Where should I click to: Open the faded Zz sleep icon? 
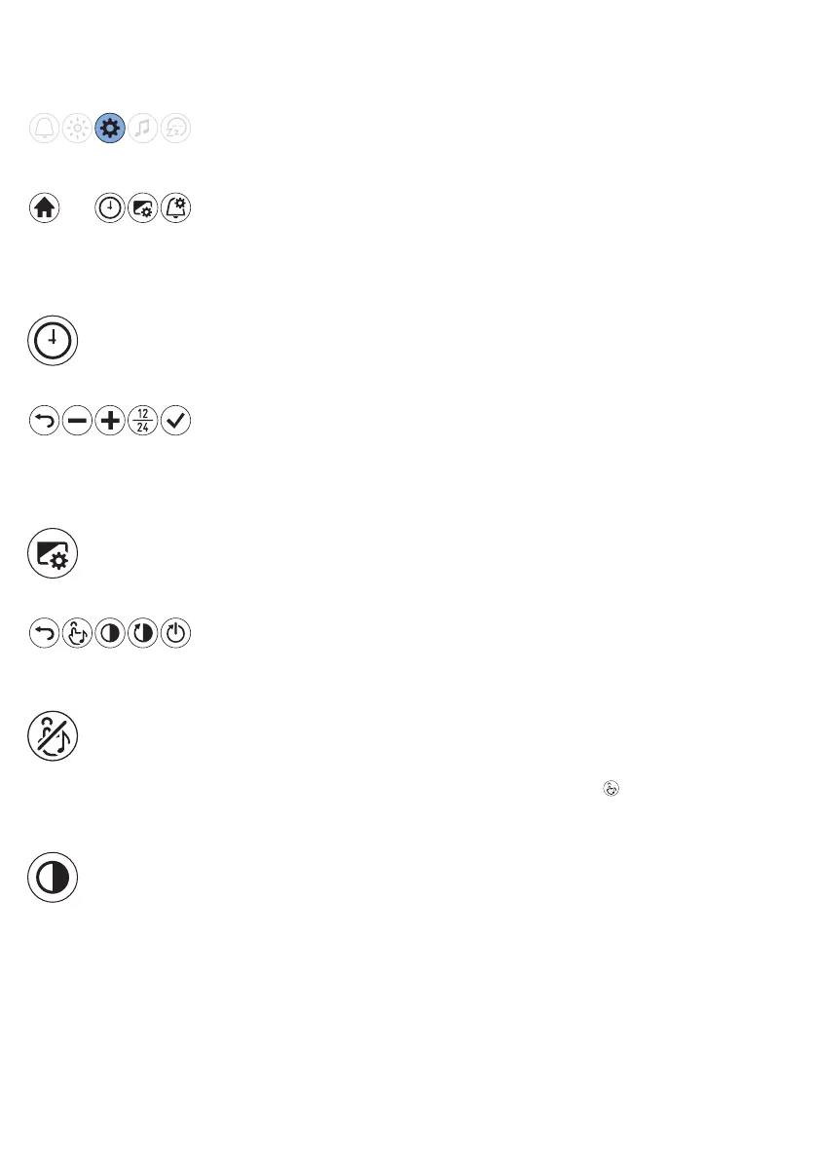(x=176, y=128)
